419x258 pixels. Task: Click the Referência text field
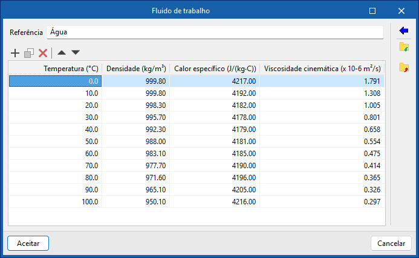click(215, 32)
